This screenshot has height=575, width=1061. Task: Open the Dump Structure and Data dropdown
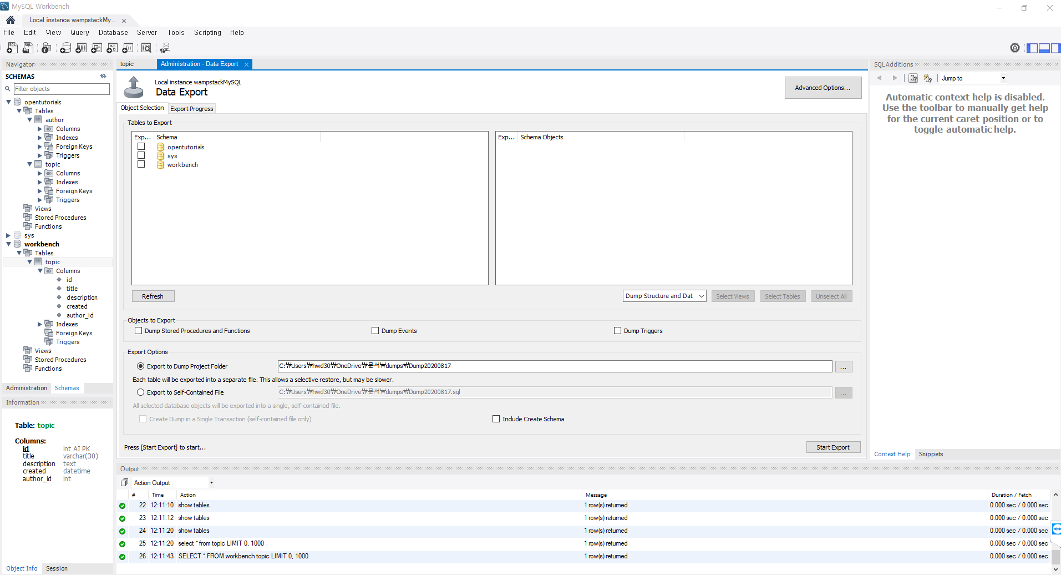[664, 296]
